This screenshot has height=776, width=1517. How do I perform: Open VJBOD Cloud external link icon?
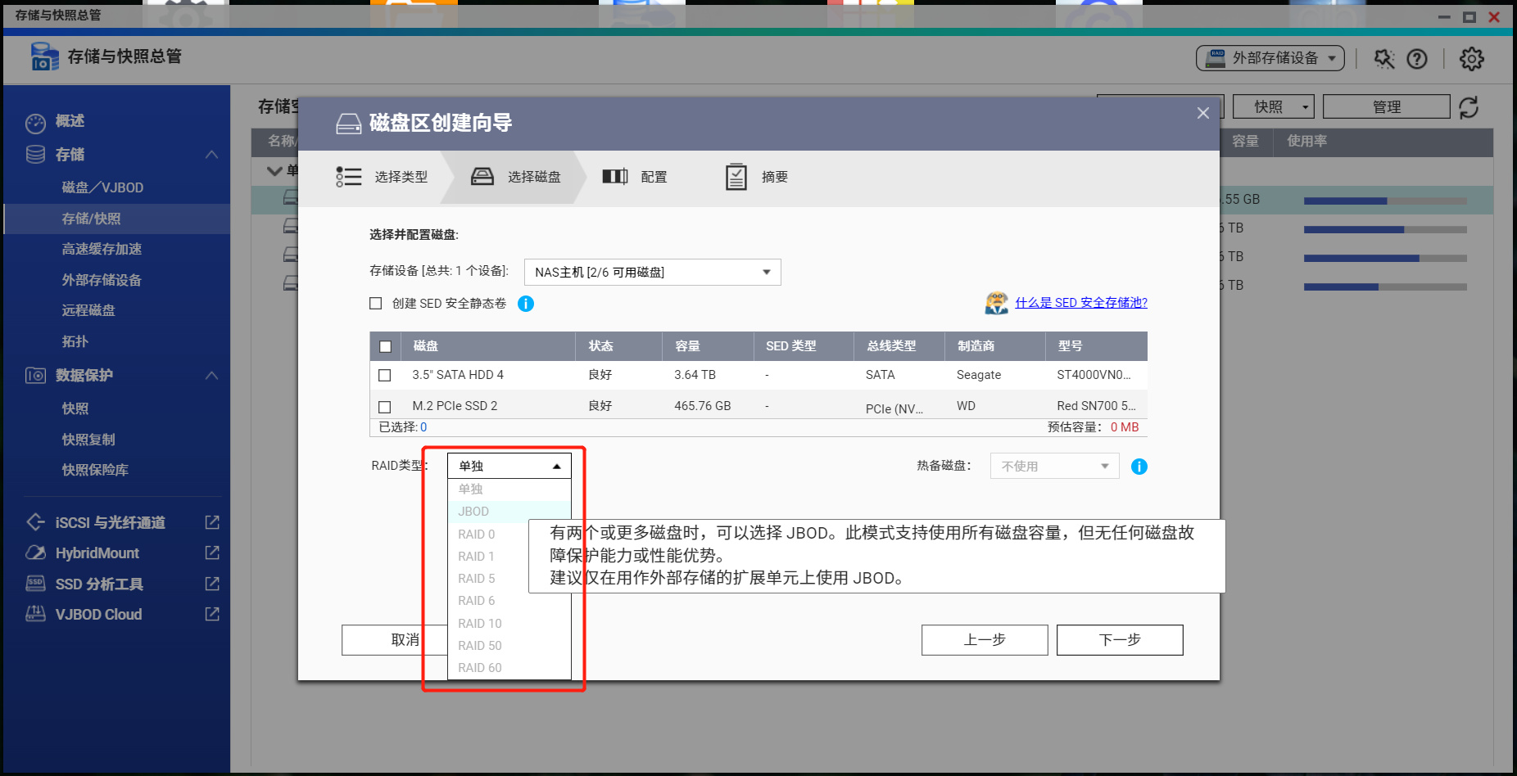tap(212, 614)
